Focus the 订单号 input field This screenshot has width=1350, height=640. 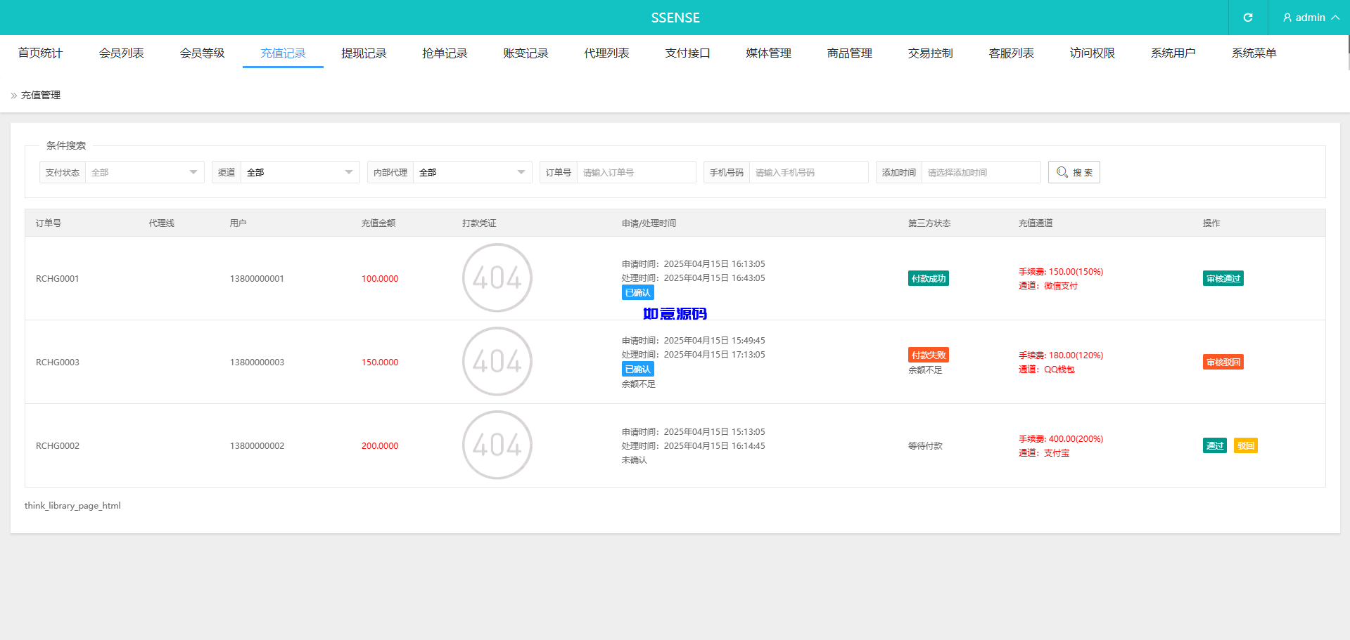(636, 172)
